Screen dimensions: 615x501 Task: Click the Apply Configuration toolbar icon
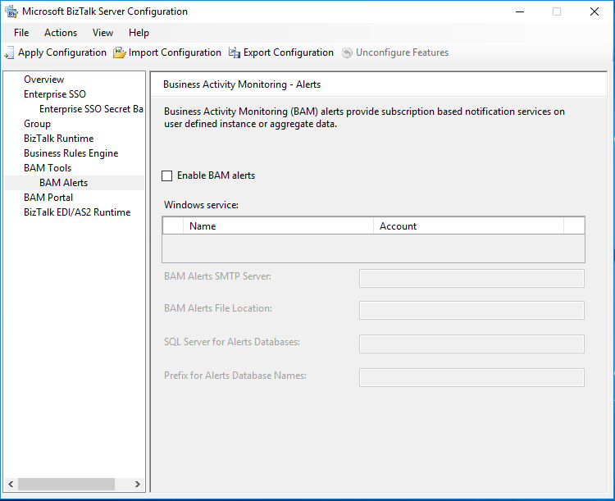pyautogui.click(x=9, y=52)
